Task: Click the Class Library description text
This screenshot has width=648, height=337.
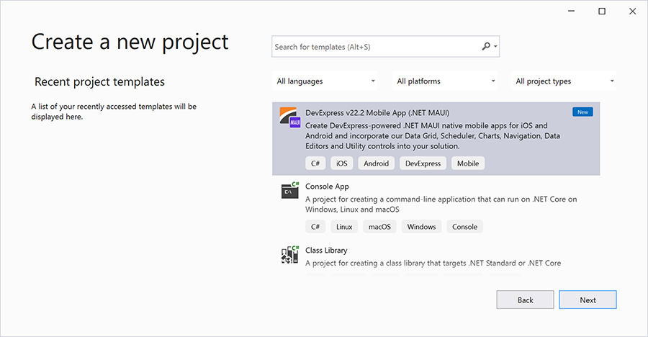Action: click(433, 263)
